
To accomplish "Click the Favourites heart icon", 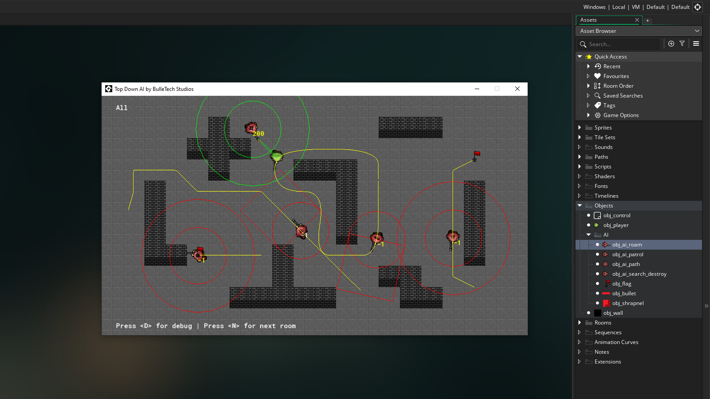I will [598, 76].
